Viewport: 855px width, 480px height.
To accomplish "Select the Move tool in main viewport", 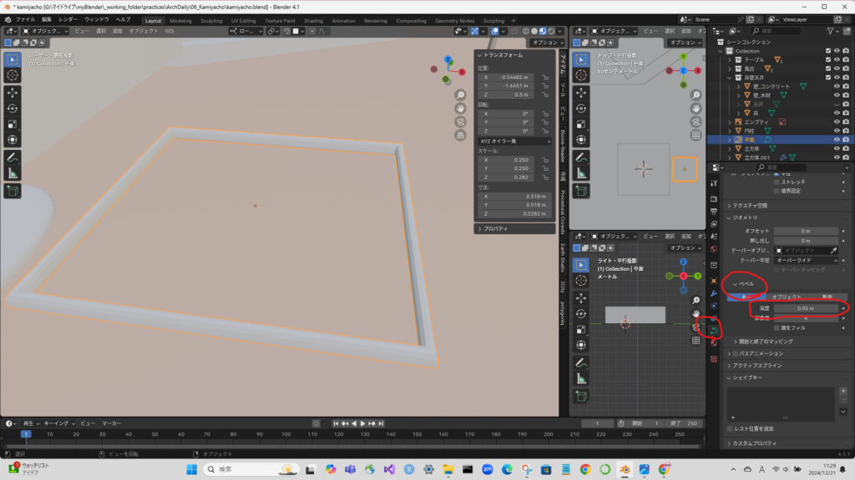I will (x=13, y=92).
